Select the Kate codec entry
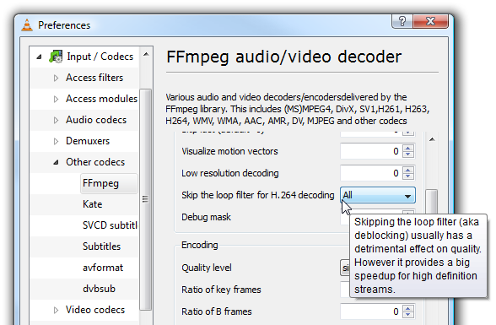The height and width of the screenshot is (325, 496). (93, 204)
